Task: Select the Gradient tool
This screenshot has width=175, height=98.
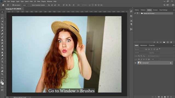Action: (x=2, y=49)
